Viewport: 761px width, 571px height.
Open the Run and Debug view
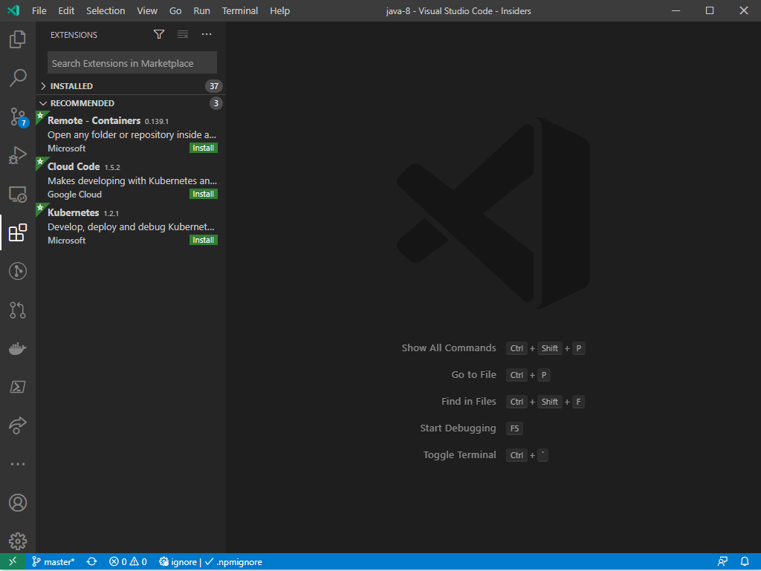17,155
